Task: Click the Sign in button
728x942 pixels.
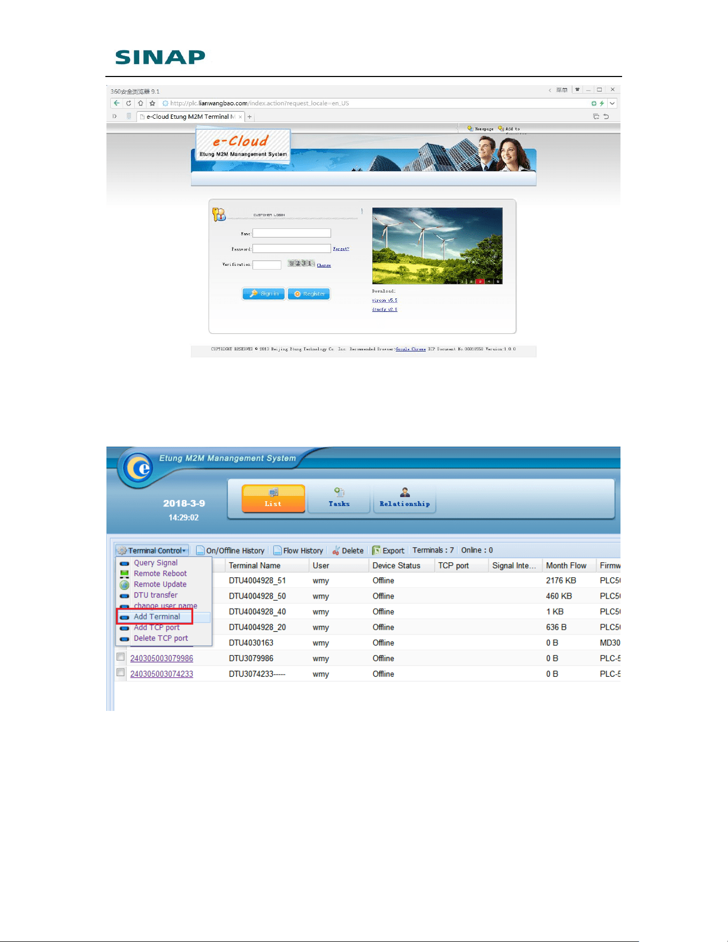Action: [x=264, y=294]
